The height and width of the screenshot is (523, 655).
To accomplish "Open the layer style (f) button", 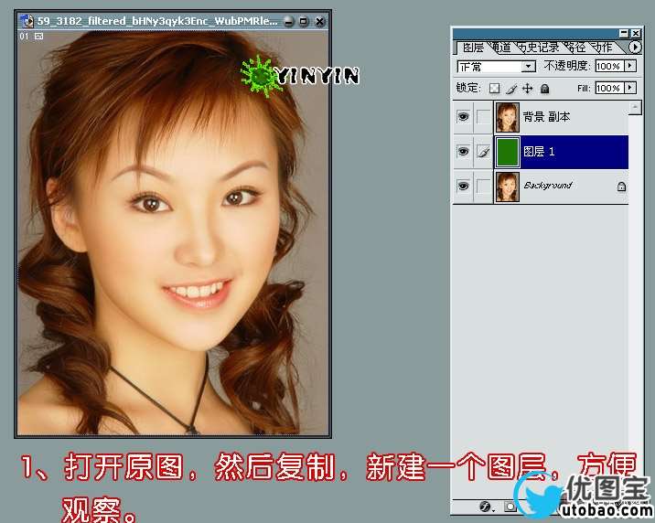I will click(x=486, y=507).
